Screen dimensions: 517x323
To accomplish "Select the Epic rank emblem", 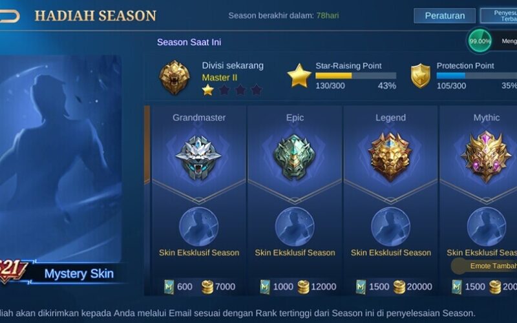I will coord(295,157).
